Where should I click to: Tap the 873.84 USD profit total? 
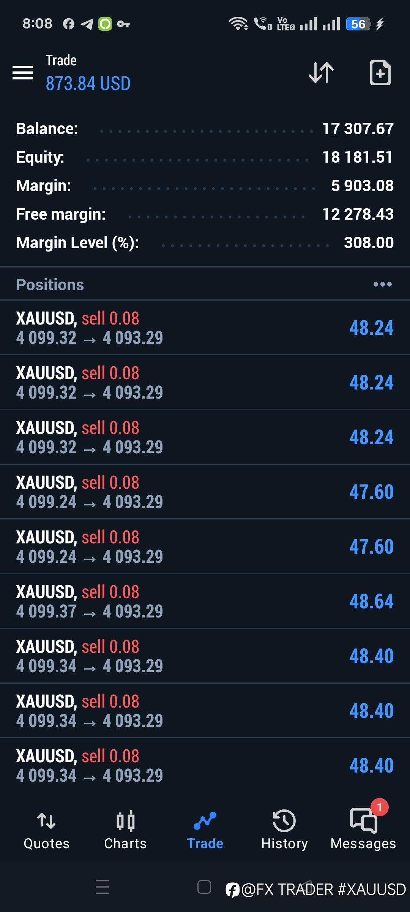click(x=88, y=84)
